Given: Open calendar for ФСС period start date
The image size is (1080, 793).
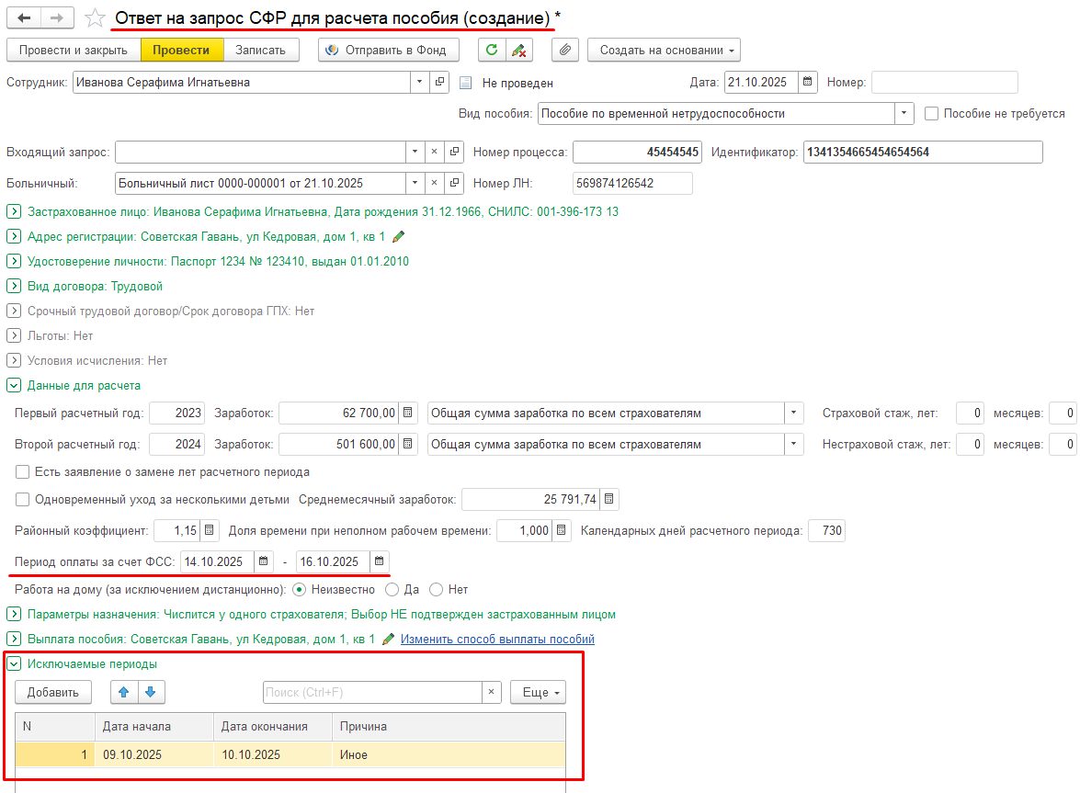Looking at the screenshot, I should click(x=263, y=561).
